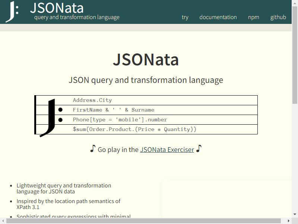The width and height of the screenshot is (298, 224).
Task: Click the vertical scrollbar thumb
Action: (x=295, y=55)
